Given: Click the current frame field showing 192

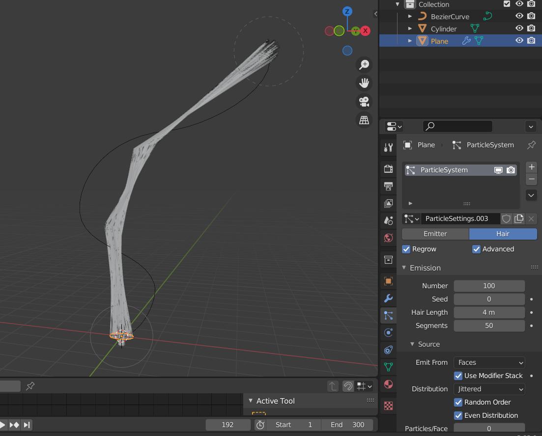Looking at the screenshot, I should click(x=228, y=424).
